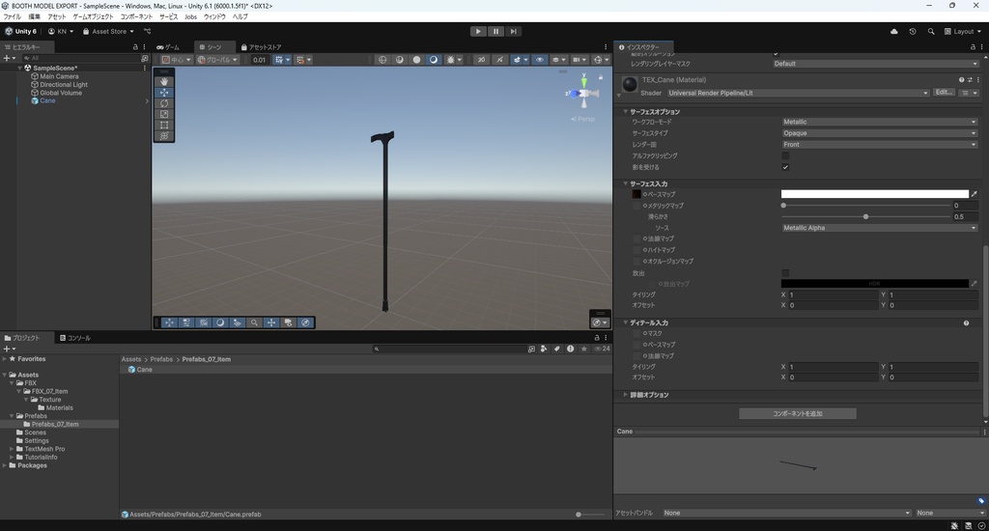Select the Rect transform tool

coord(164,125)
